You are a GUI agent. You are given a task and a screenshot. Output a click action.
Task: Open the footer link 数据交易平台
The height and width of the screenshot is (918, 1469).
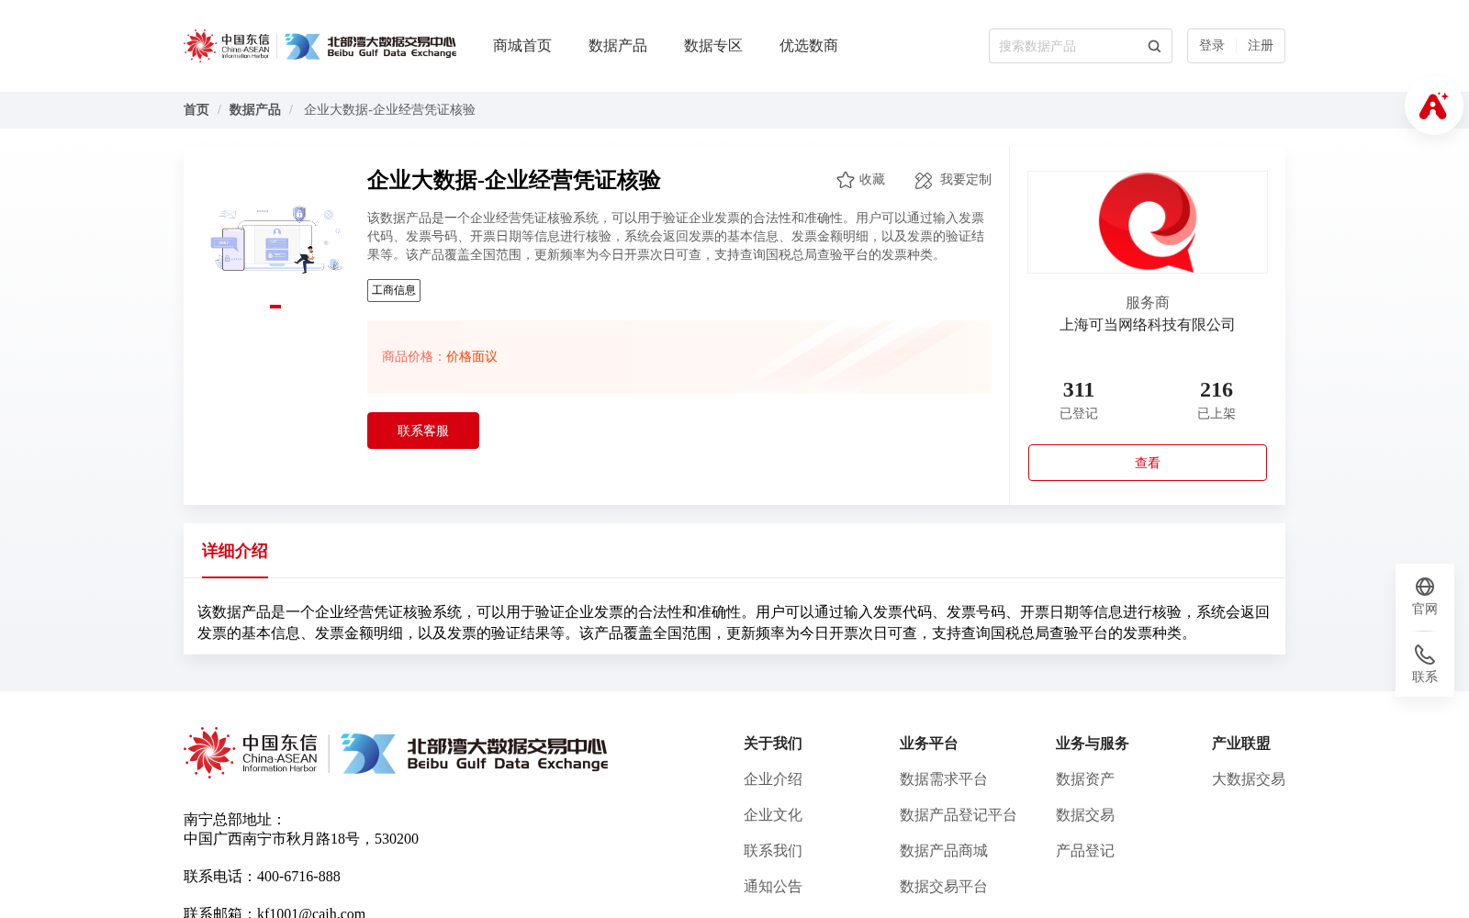944,887
